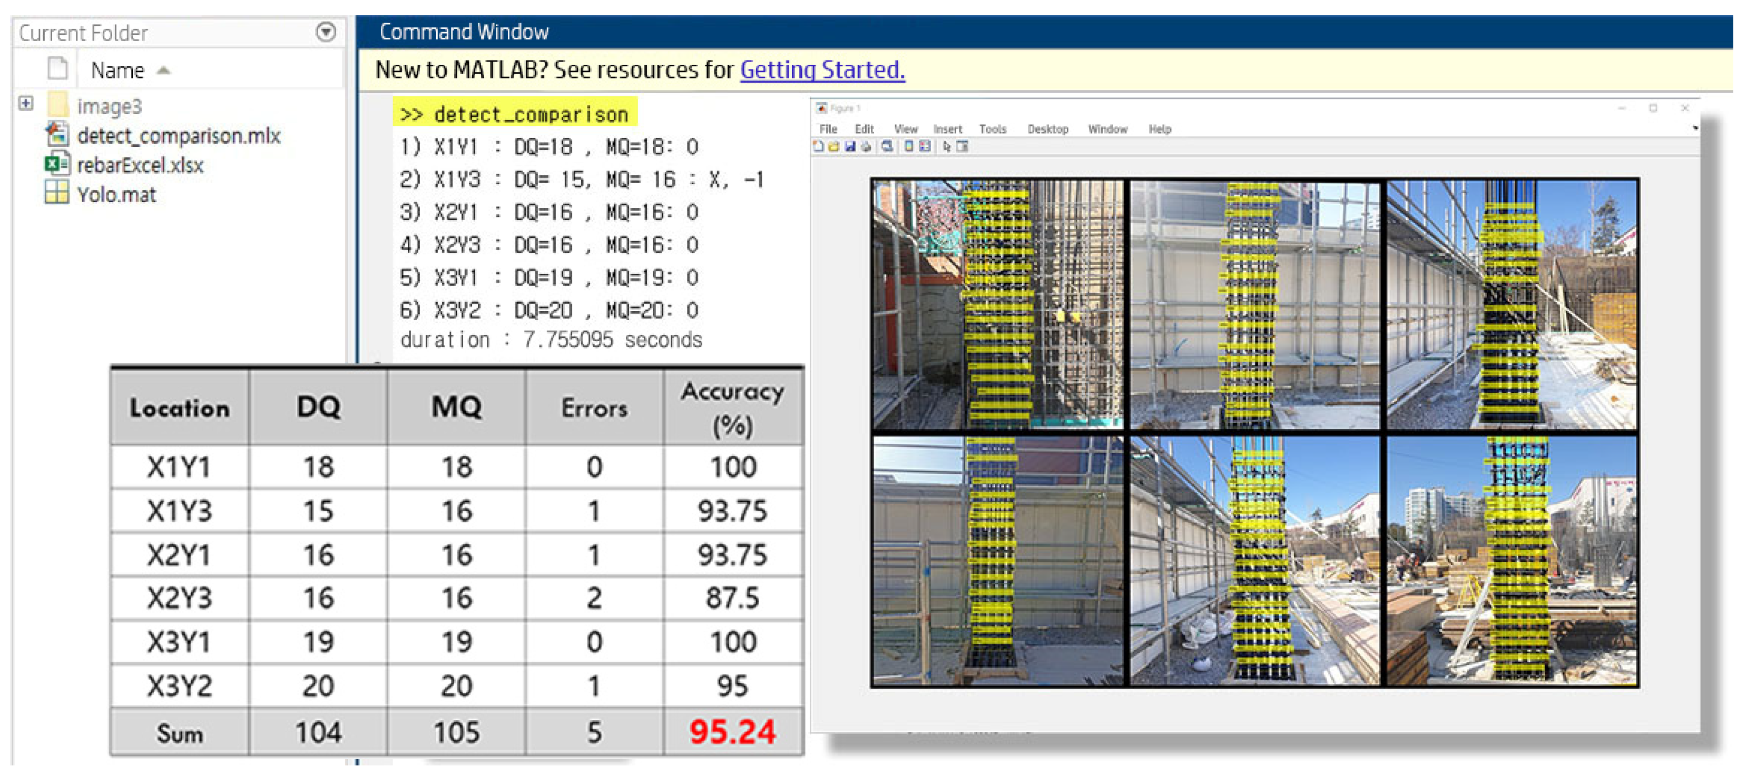1747x777 pixels.
Task: Select the detect_comparison.mlx file
Action: click(179, 135)
